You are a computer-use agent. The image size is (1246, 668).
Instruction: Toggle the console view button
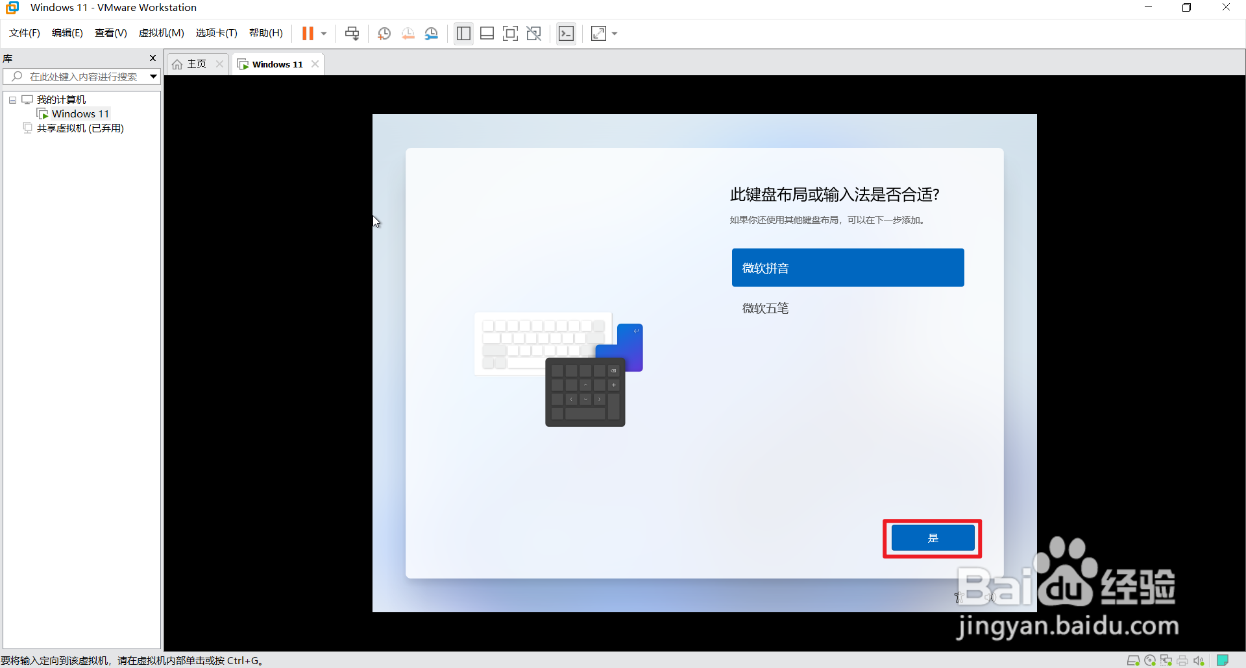(566, 33)
